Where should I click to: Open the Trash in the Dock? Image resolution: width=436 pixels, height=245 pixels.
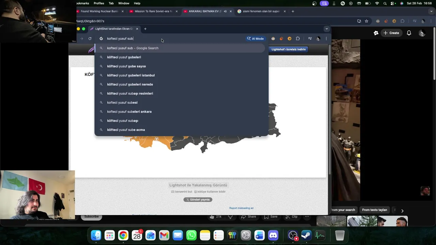pyautogui.click(x=340, y=235)
